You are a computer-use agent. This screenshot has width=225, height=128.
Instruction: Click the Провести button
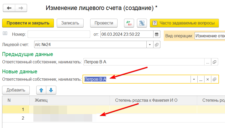pos(104,23)
